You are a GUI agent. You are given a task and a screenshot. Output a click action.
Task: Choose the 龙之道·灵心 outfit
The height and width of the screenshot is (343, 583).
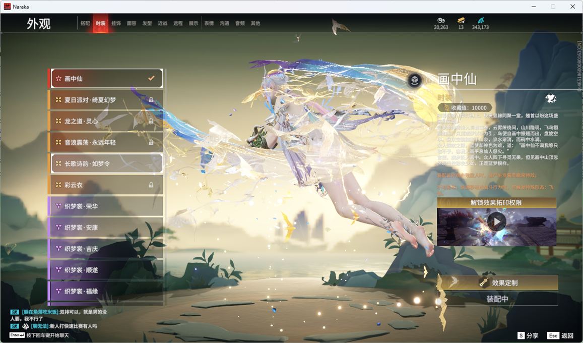pyautogui.click(x=106, y=121)
